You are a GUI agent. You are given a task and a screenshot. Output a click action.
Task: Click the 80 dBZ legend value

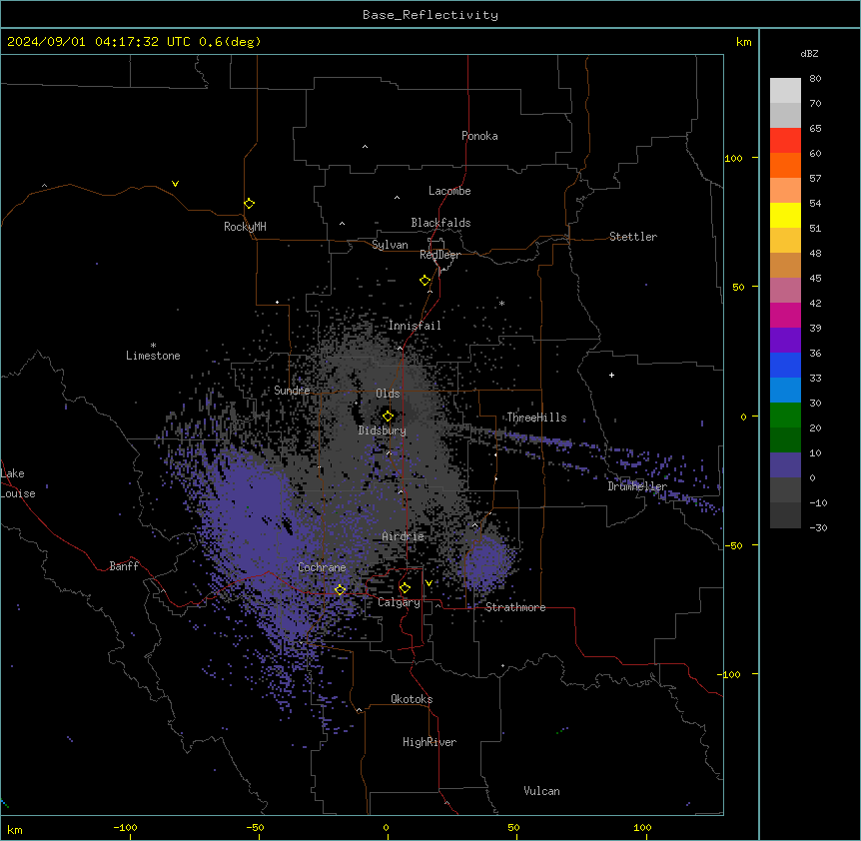(x=815, y=79)
